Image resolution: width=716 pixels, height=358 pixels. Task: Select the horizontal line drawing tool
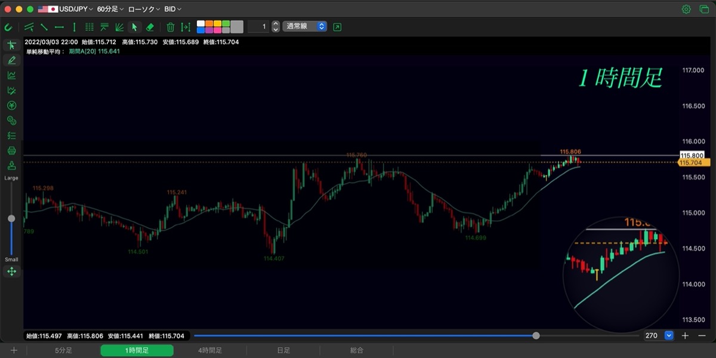(x=59, y=27)
